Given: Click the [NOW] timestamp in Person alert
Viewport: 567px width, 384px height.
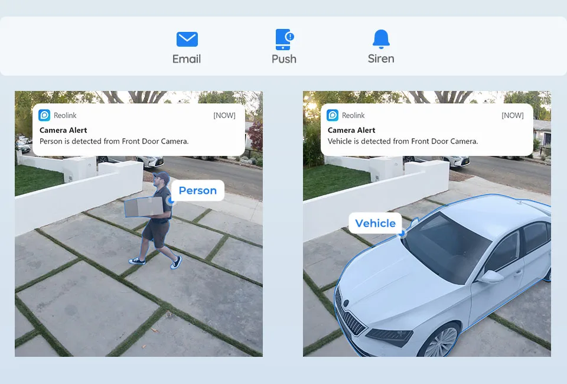Looking at the screenshot, I should [x=224, y=115].
